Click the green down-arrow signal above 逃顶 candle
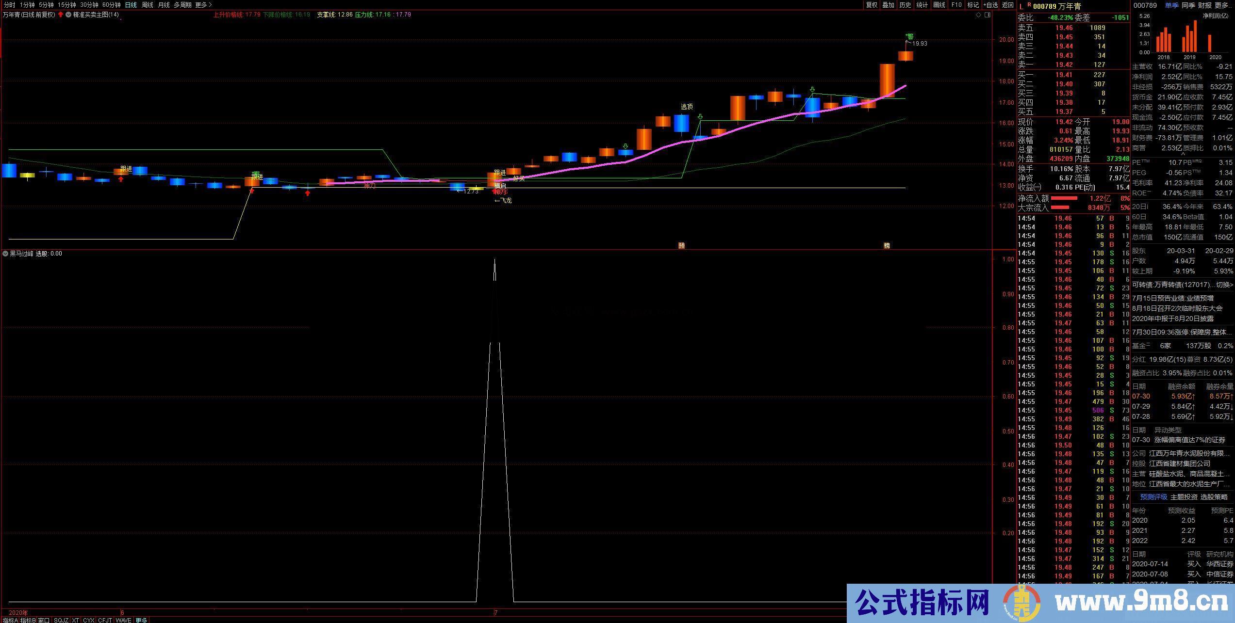Image resolution: width=1235 pixels, height=623 pixels. (700, 117)
